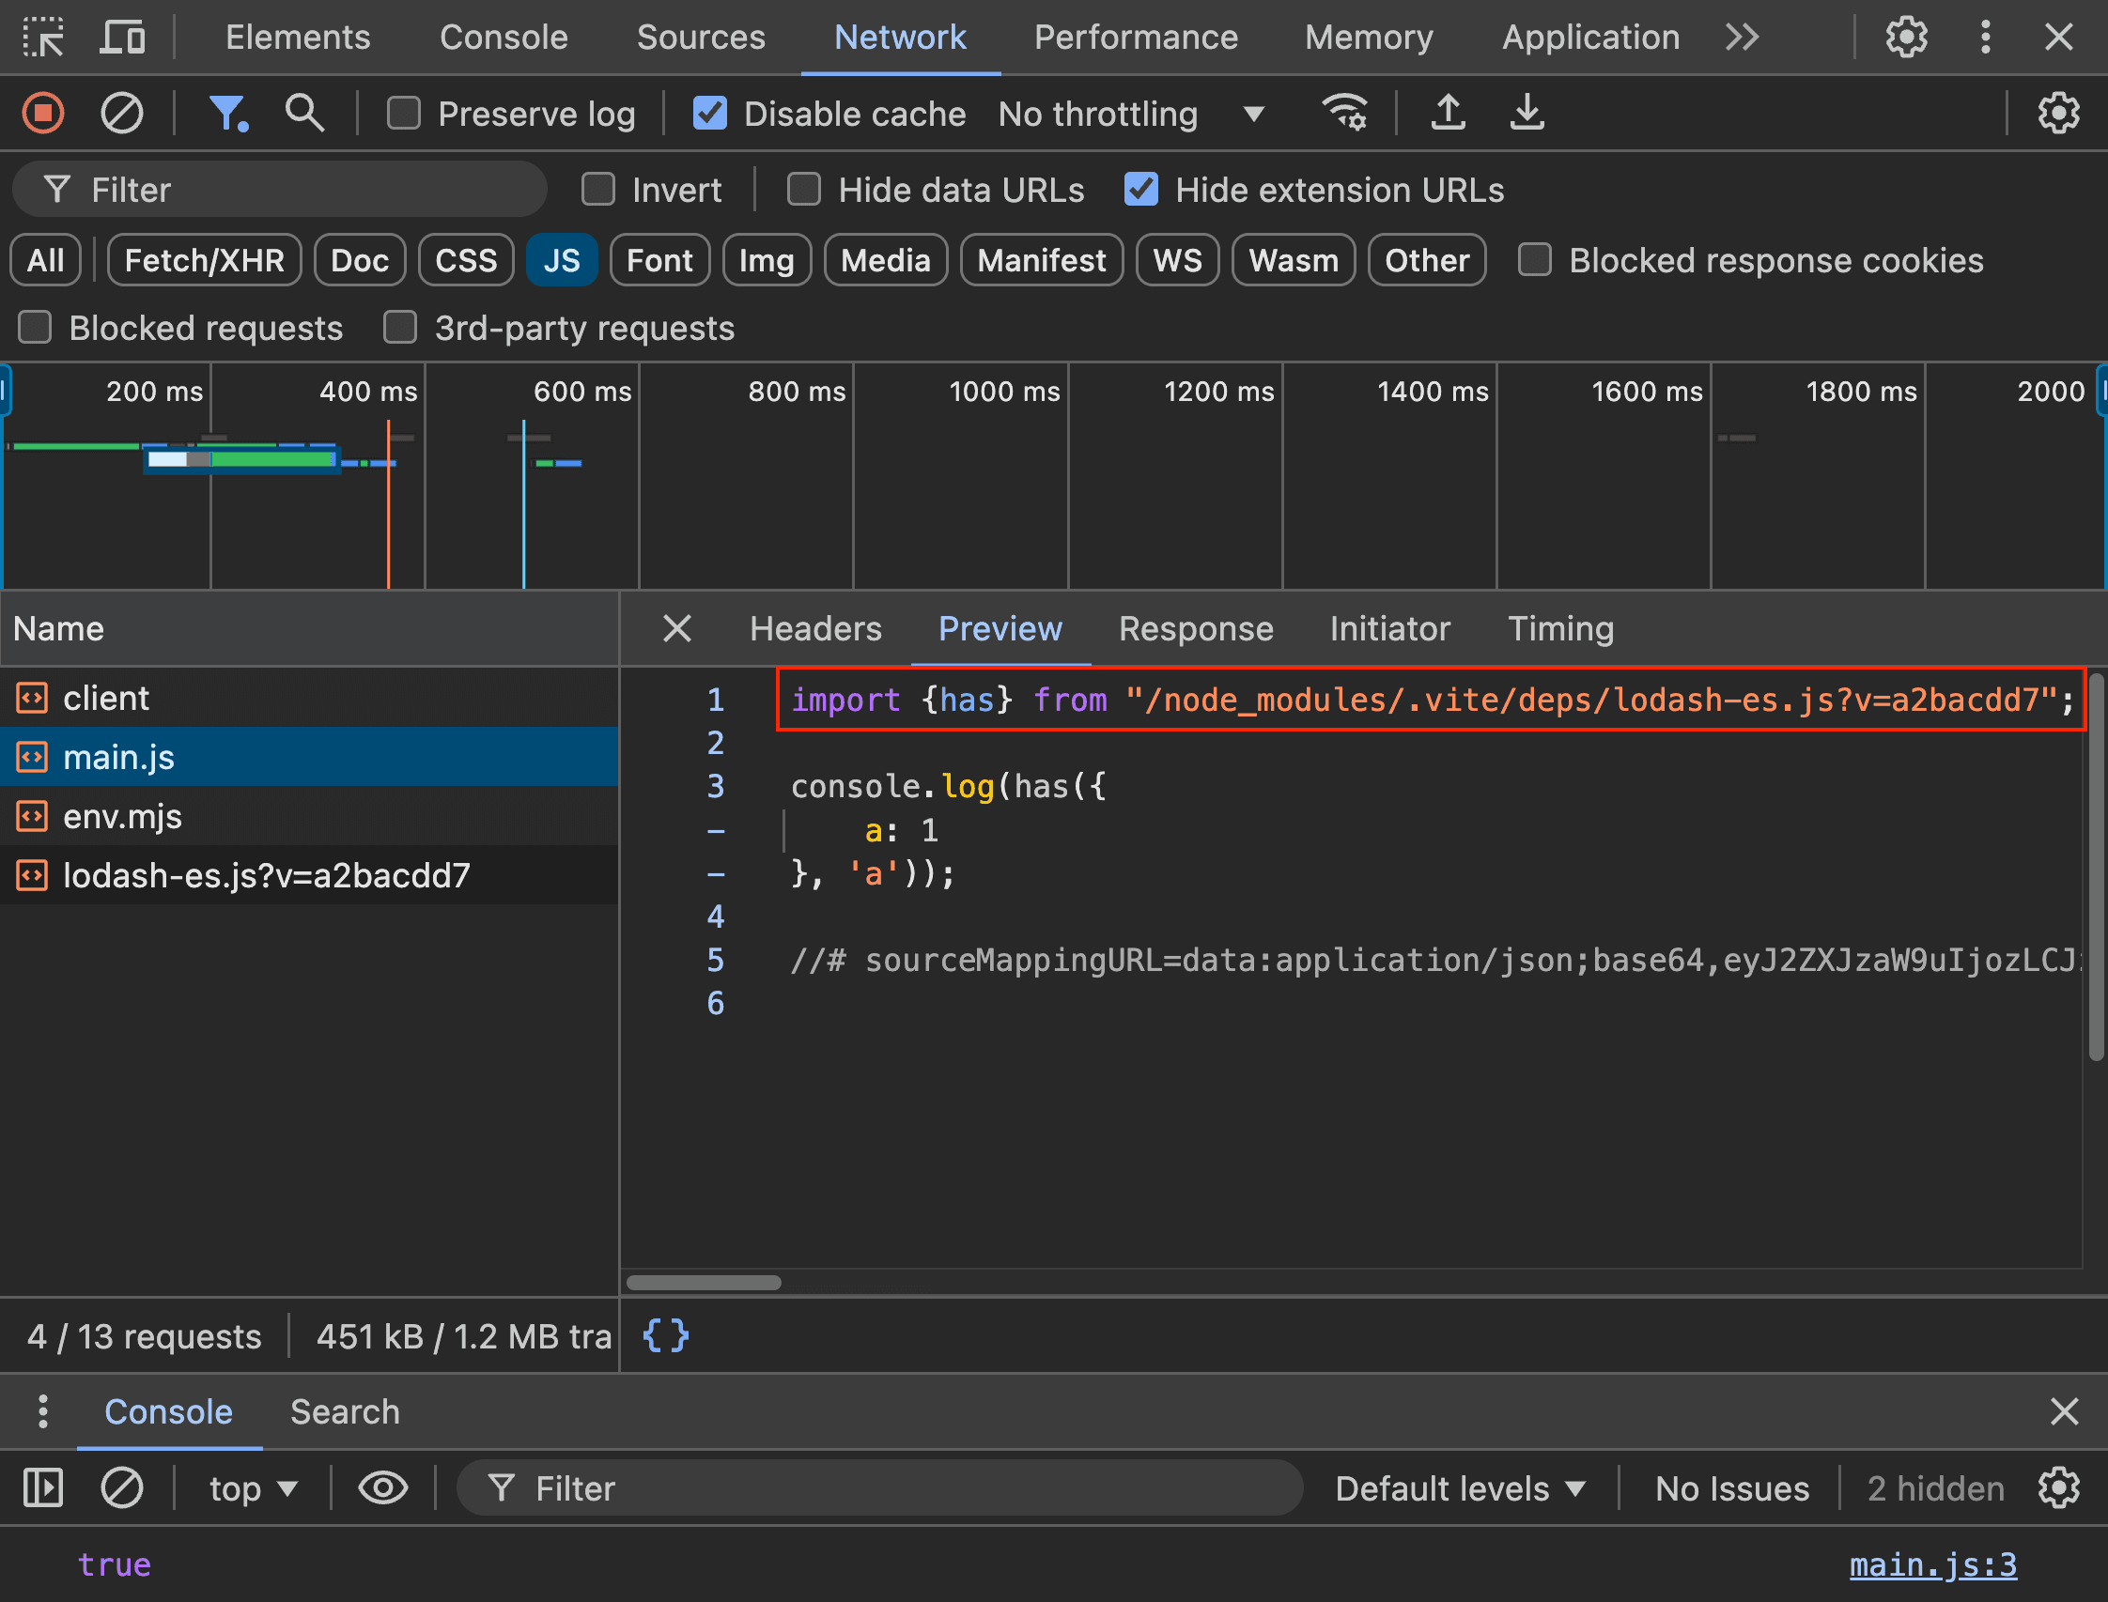Select the env.mjs request in the list

tap(122, 815)
